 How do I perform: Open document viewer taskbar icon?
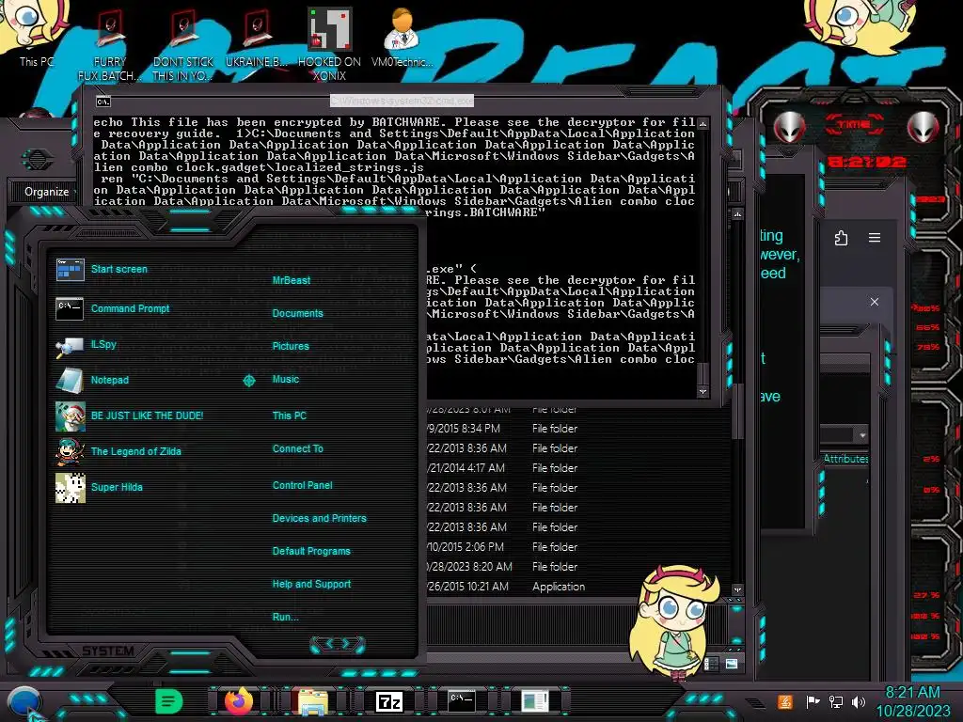click(535, 701)
